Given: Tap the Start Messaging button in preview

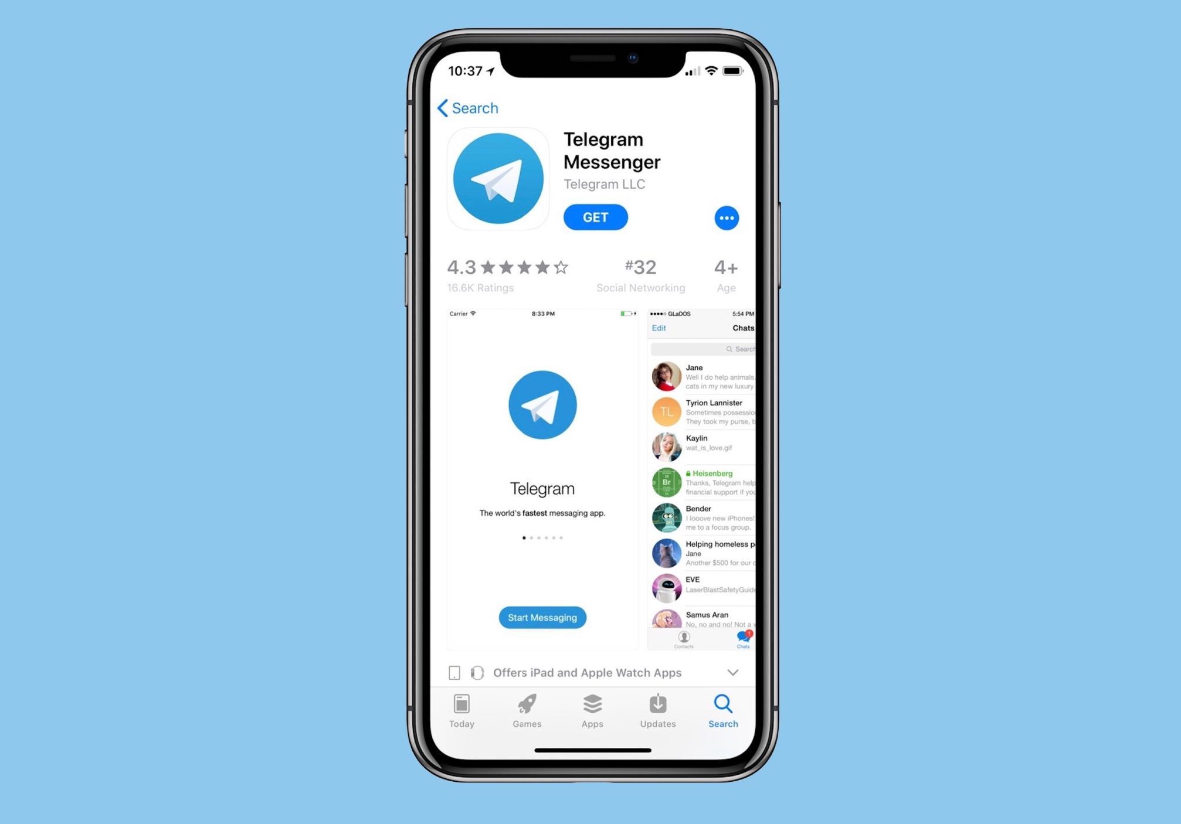Looking at the screenshot, I should pos(543,617).
